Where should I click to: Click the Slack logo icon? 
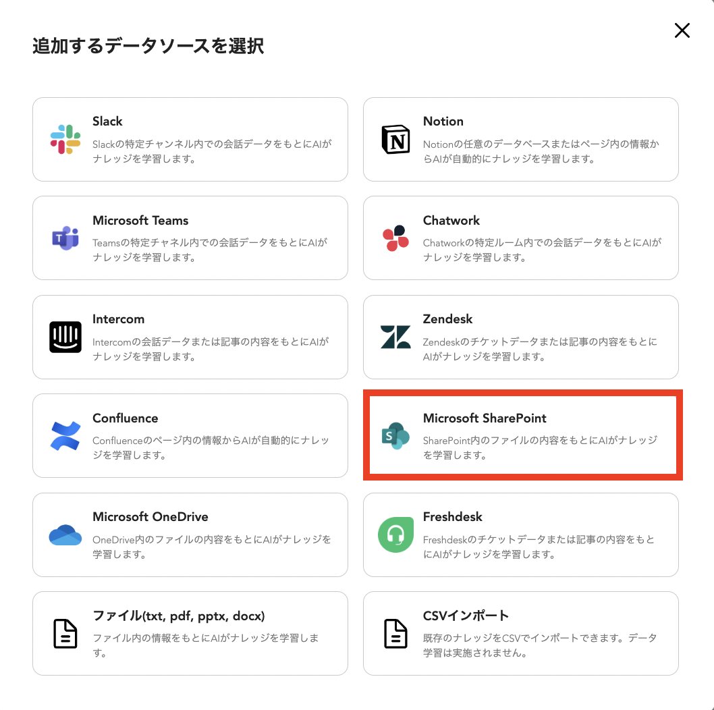(65, 139)
